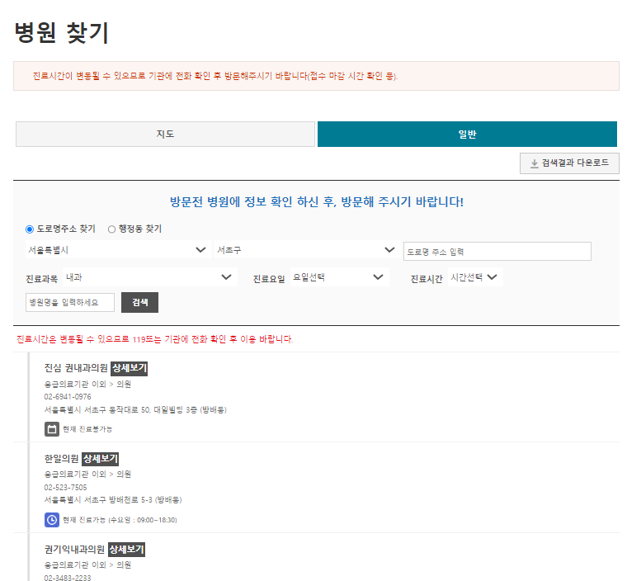
Task: Click the clock icon under 한일의원
Action: coord(52,520)
